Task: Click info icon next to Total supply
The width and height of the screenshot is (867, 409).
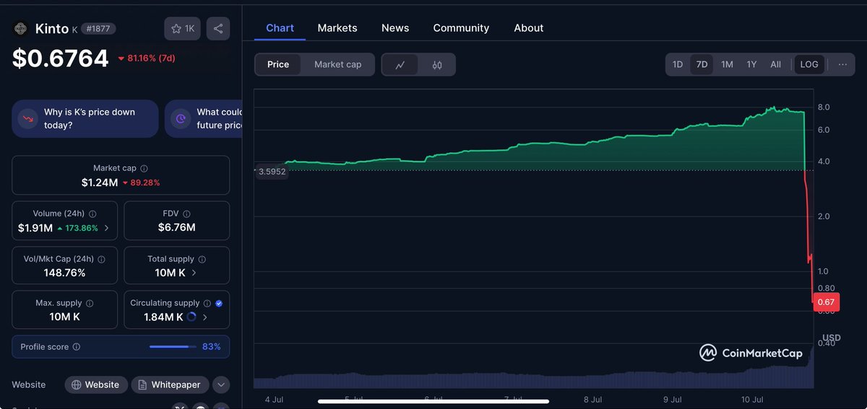Action: [x=202, y=259]
